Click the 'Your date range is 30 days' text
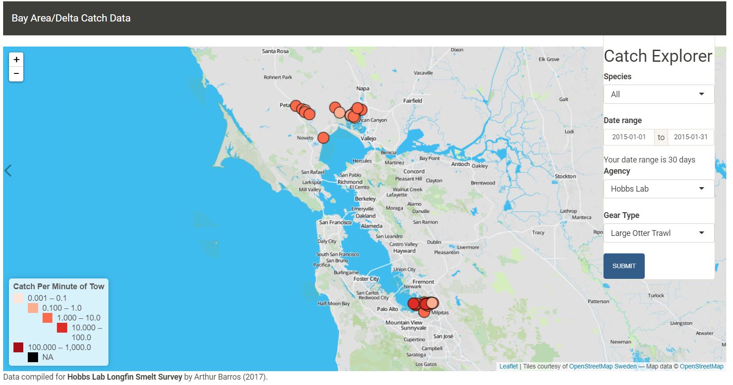Viewport: 733px width, 385px height. tap(650, 160)
